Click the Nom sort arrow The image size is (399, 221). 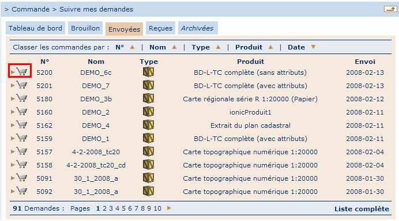(x=174, y=47)
